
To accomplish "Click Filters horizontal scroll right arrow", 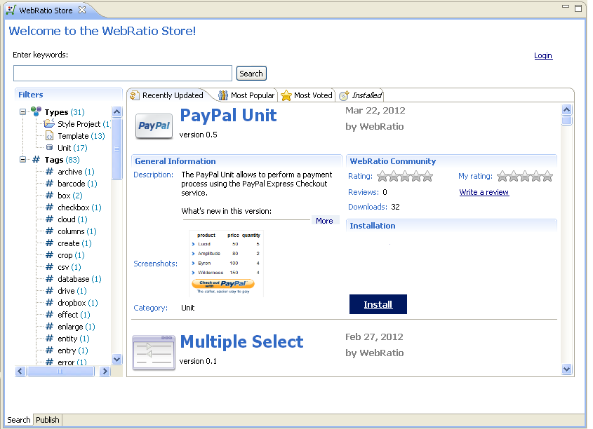I will point(105,372).
